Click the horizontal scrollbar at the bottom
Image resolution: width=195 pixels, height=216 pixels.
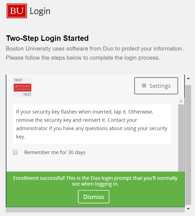point(95,210)
